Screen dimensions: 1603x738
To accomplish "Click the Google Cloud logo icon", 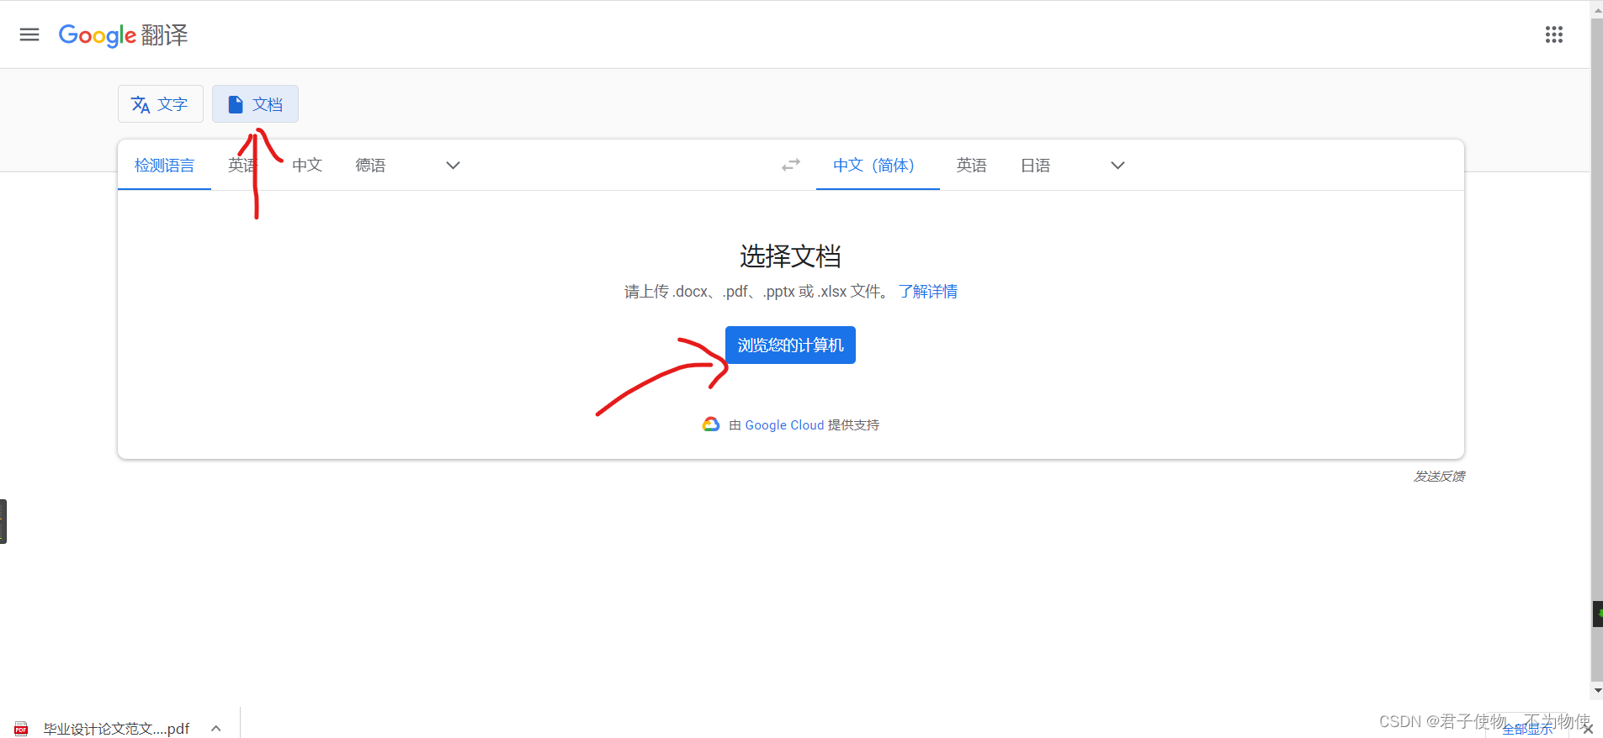I will [x=711, y=424].
